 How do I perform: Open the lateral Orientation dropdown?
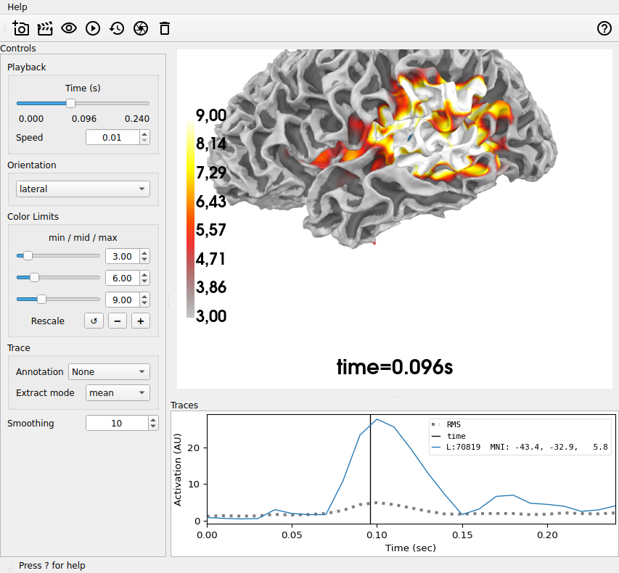(83, 189)
